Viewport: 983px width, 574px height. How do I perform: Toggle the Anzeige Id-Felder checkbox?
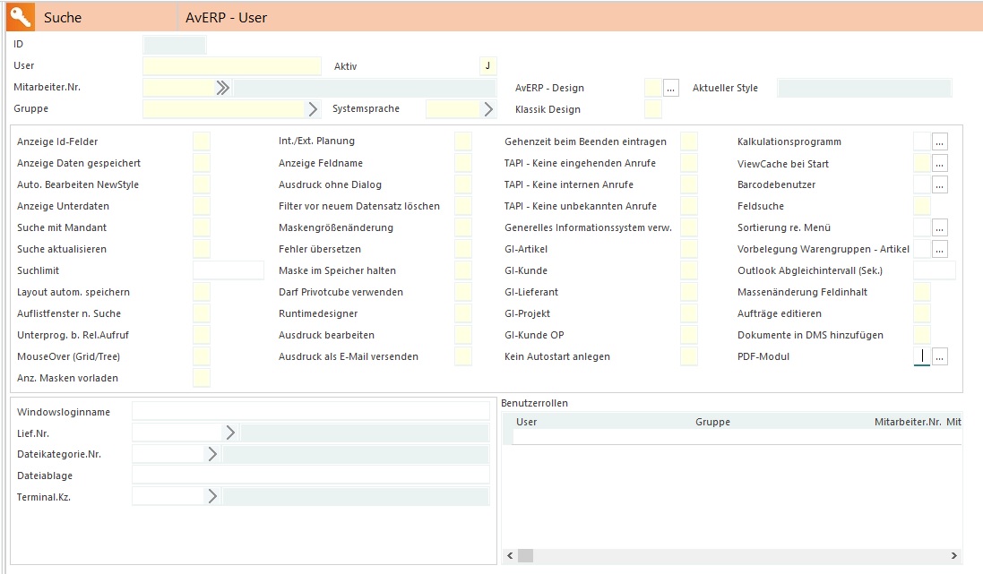pyautogui.click(x=202, y=141)
